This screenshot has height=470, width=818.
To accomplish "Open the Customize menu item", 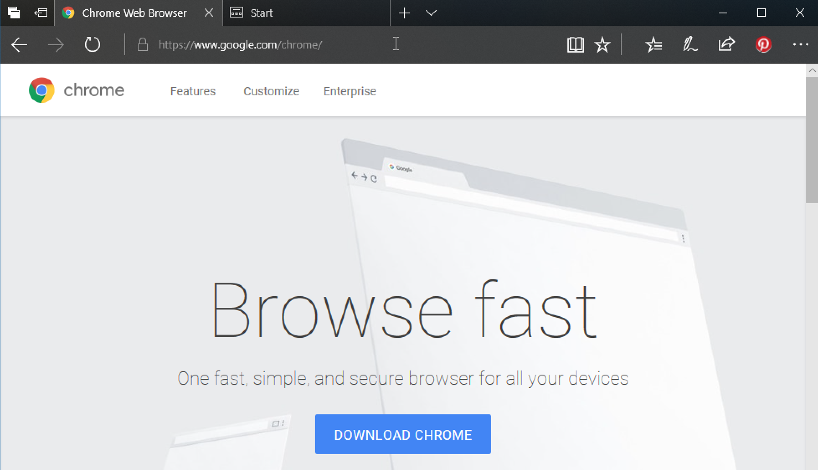I will click(x=271, y=91).
